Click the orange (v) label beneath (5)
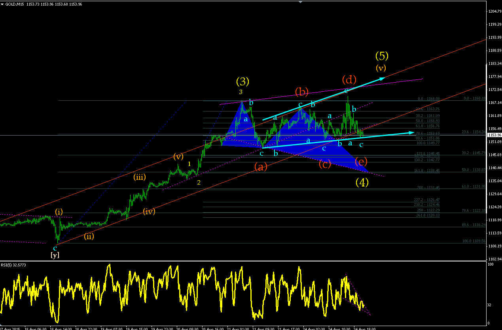 pyautogui.click(x=381, y=68)
